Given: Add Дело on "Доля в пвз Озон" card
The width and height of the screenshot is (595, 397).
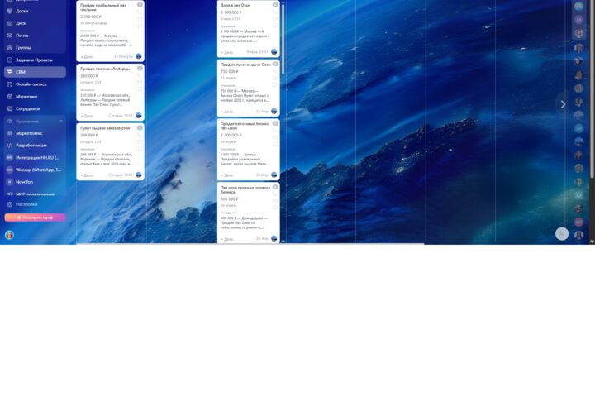Looking at the screenshot, I should point(227,52).
